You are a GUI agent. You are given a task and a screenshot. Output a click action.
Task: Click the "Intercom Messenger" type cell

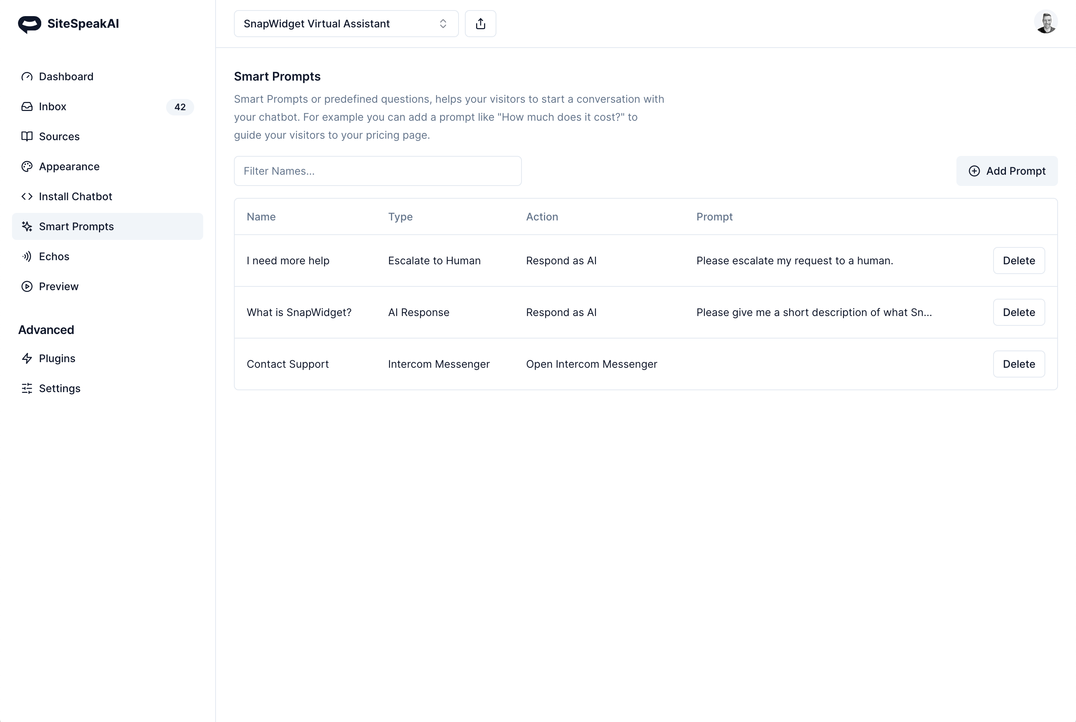coord(439,364)
